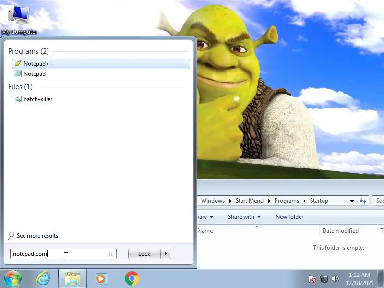Screen dimensions: 384x288
Task: Click See more results link
Action: (37, 236)
